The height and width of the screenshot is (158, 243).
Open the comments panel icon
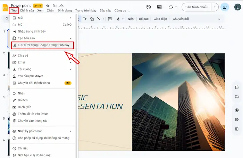(x=159, y=7)
